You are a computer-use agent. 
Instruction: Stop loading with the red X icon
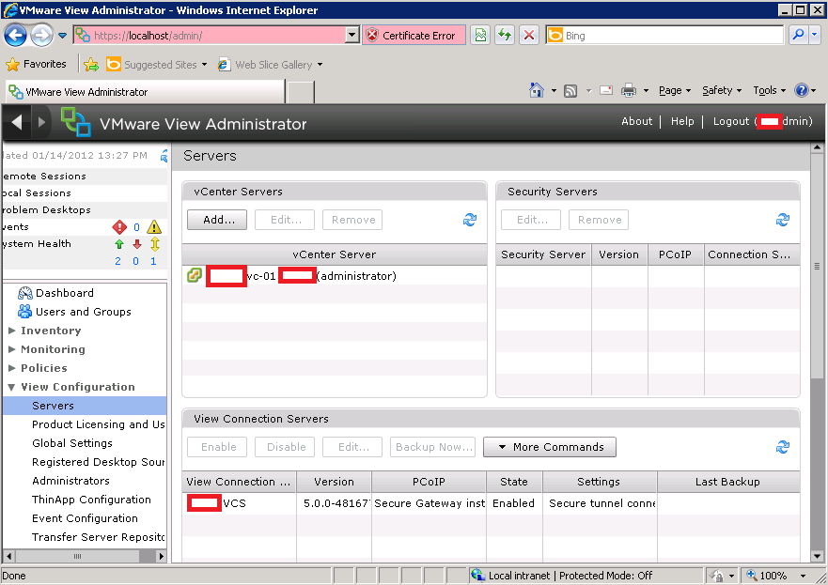coord(528,36)
